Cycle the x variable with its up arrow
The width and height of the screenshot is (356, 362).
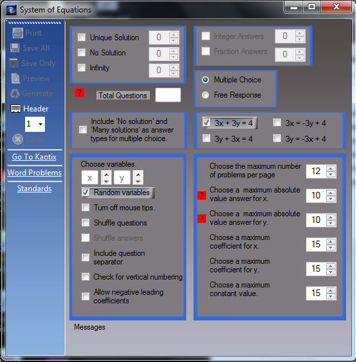point(106,175)
